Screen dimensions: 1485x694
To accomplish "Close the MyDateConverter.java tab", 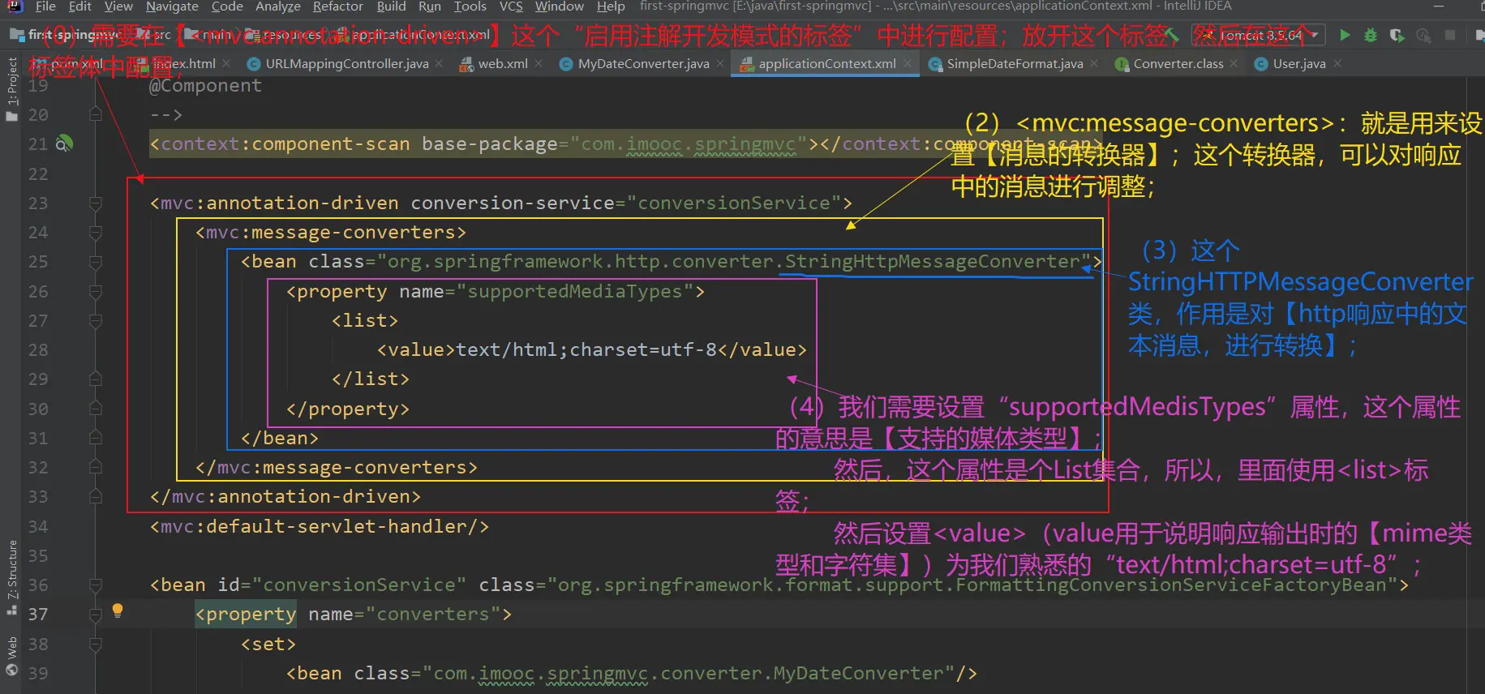I will click(720, 63).
